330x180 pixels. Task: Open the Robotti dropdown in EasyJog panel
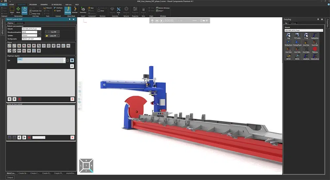click(304, 30)
